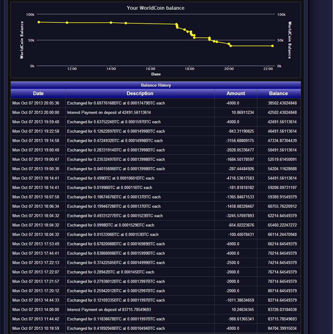Select the date Mon Oct 07 2013 20:05:36
The width and height of the screenshot is (334, 334).
pos(36,103)
